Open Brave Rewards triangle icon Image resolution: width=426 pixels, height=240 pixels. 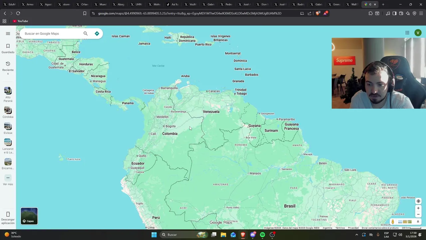(325, 13)
